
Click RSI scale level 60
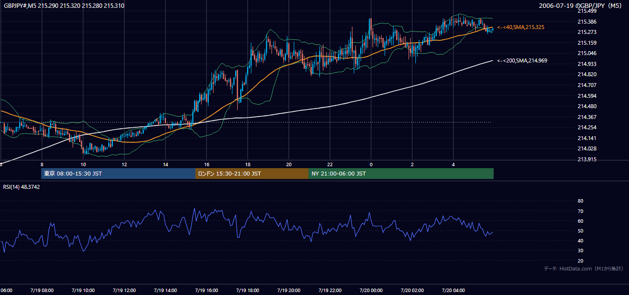pos(580,221)
